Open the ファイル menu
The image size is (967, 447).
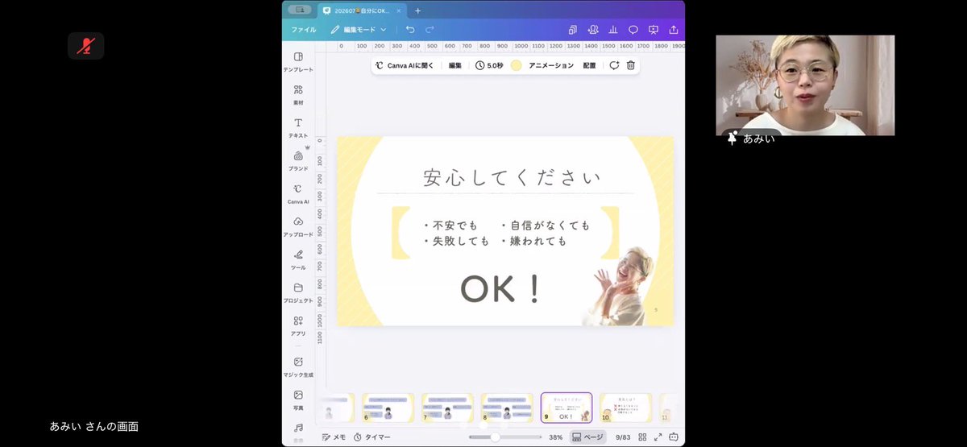click(x=303, y=30)
